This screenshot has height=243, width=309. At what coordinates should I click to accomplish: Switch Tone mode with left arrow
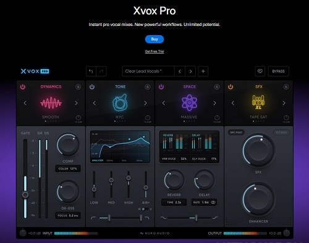point(95,103)
